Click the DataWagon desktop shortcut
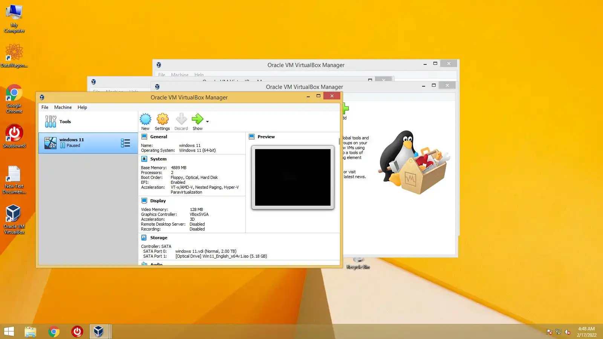The height and width of the screenshot is (339, 603). point(14,55)
